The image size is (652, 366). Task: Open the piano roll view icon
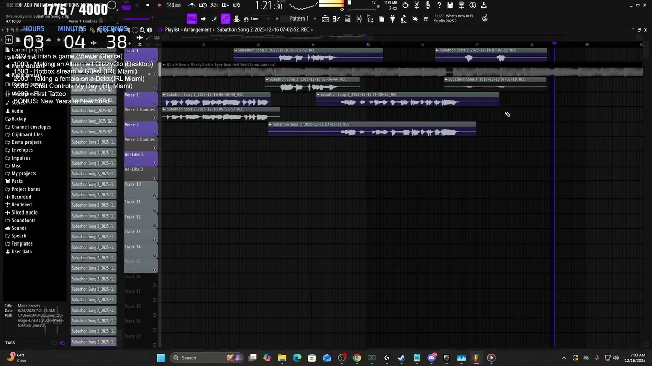pyautogui.click(x=336, y=19)
